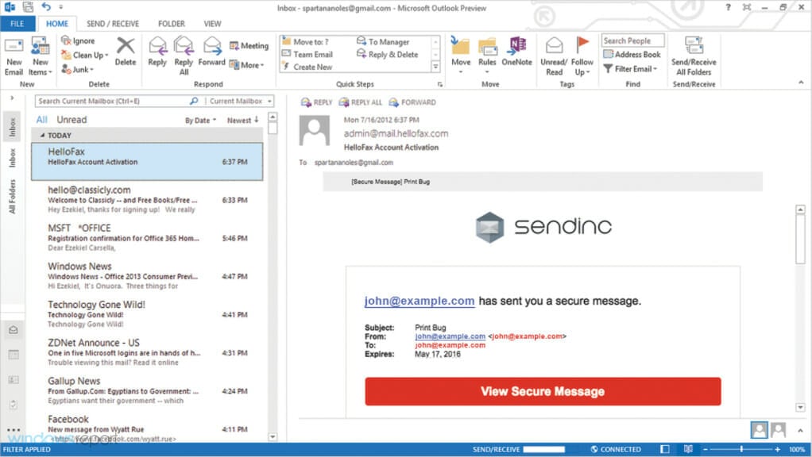This screenshot has height=457, width=812.
Task: Open the More respond options dropdown
Action: tap(246, 64)
